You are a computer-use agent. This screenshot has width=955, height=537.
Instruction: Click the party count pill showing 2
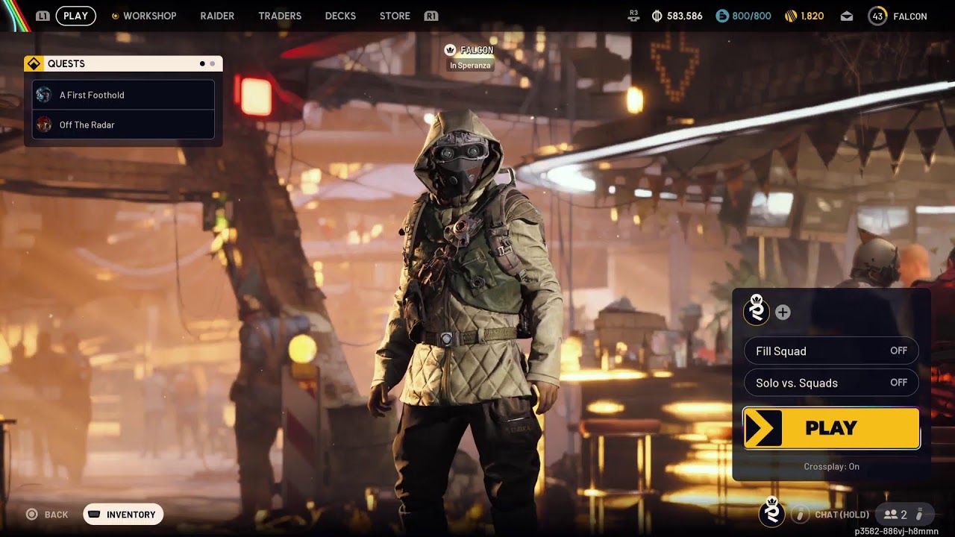[x=904, y=515]
